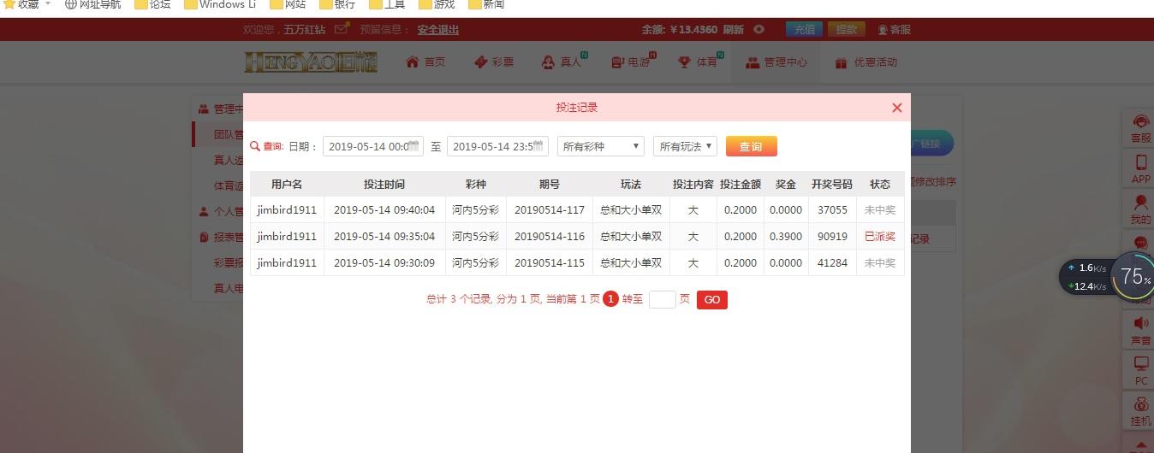Open the 银行 bookmark folder

click(336, 4)
